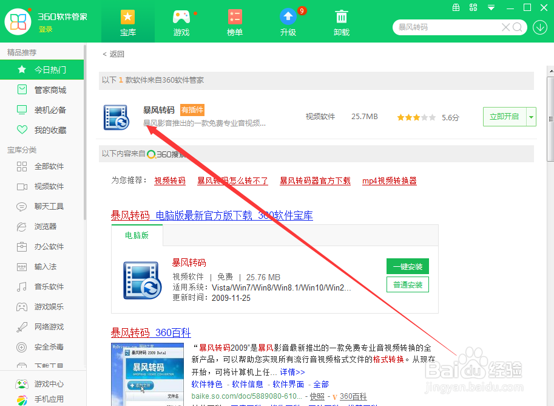The width and height of the screenshot is (554, 406).
Task: Open the download manager arrow icon
Action: (540, 27)
